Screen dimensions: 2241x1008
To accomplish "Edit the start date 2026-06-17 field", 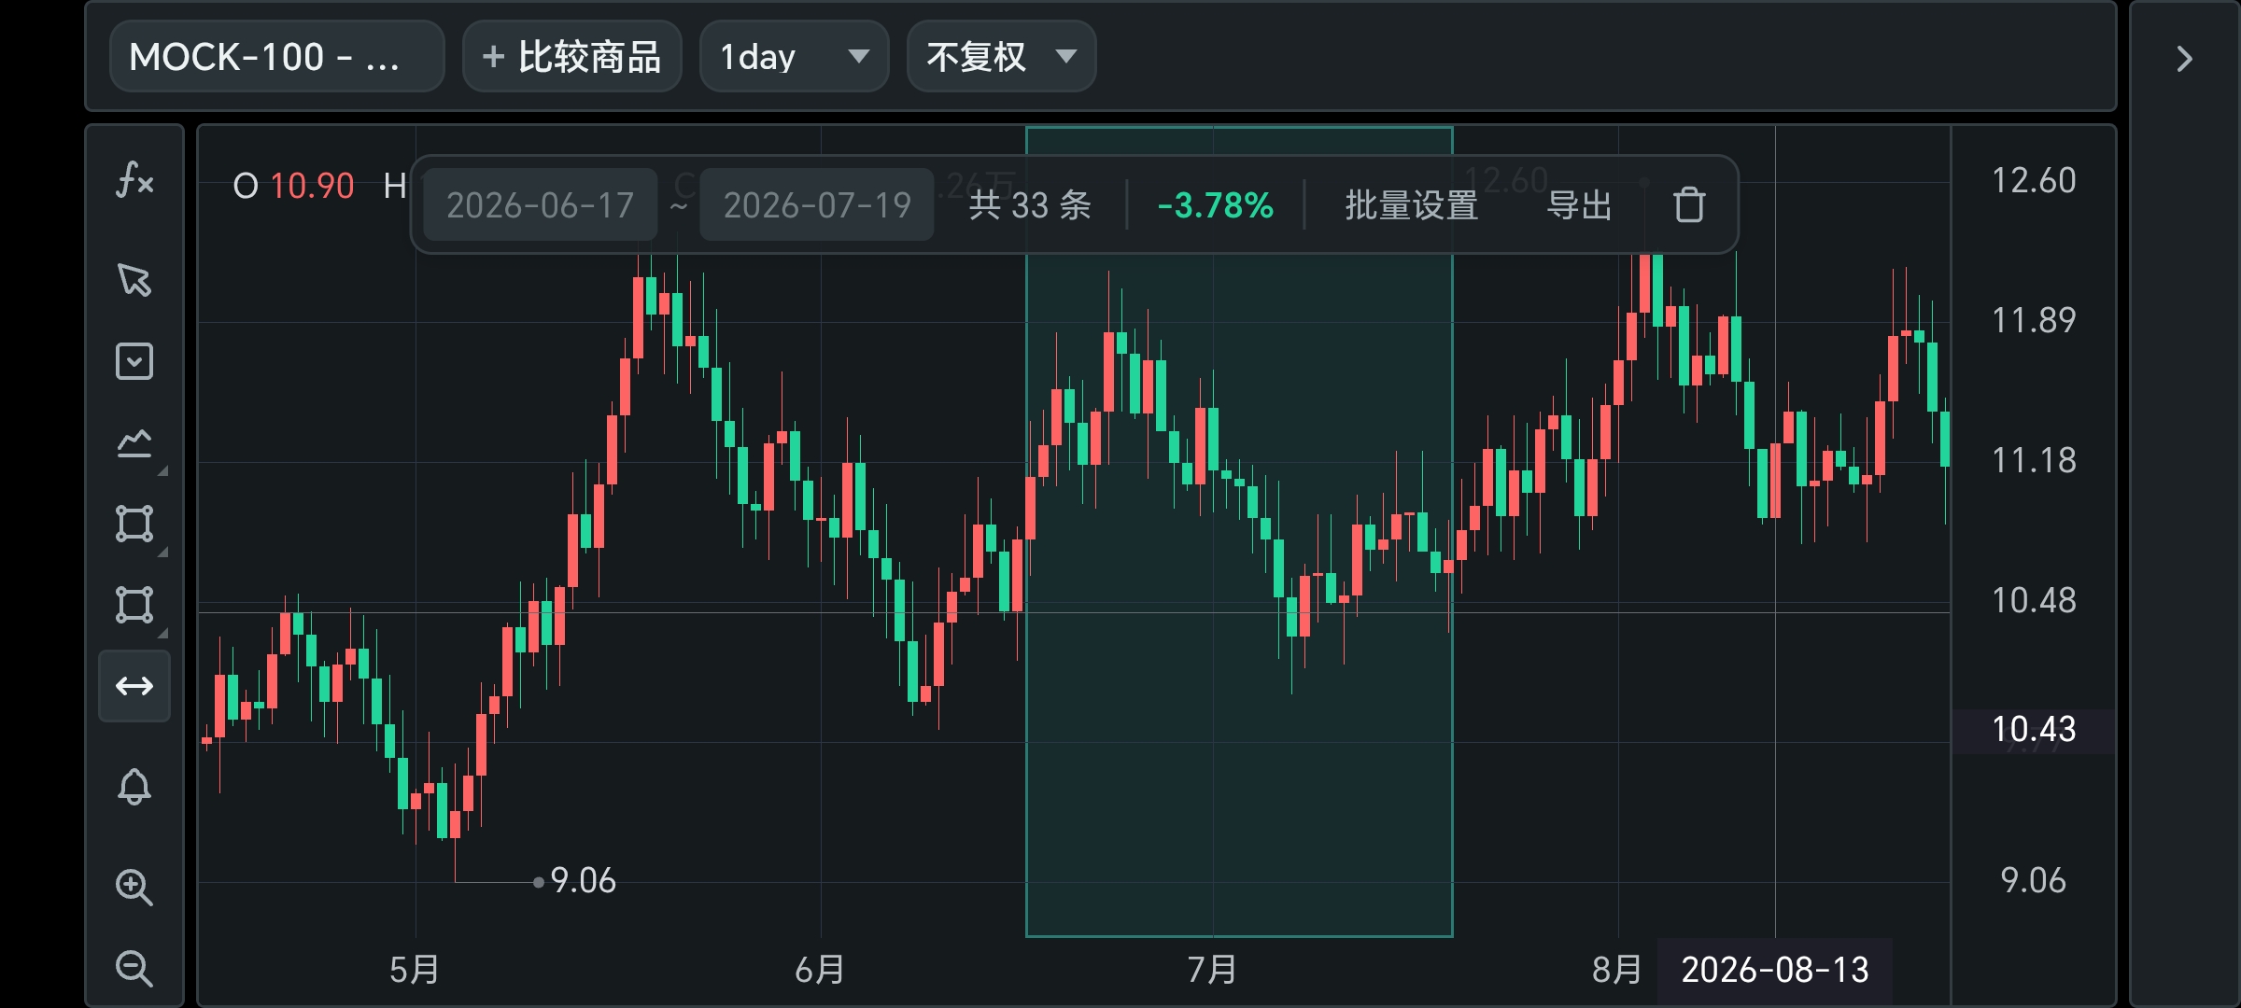I will coord(540,204).
